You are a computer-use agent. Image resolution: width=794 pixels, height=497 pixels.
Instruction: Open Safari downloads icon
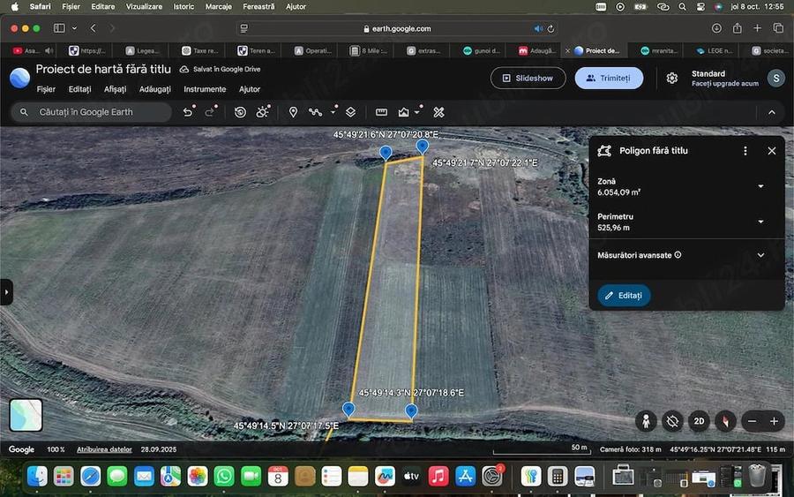(716, 28)
